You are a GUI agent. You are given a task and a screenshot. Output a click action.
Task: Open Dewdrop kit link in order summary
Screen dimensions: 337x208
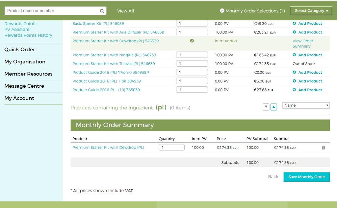point(108,148)
